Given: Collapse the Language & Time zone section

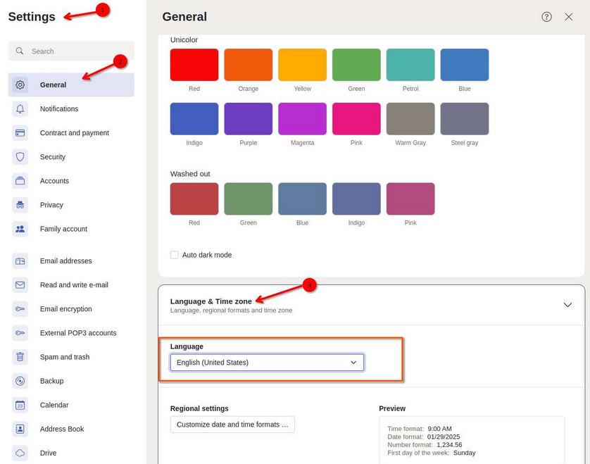Looking at the screenshot, I should (567, 305).
